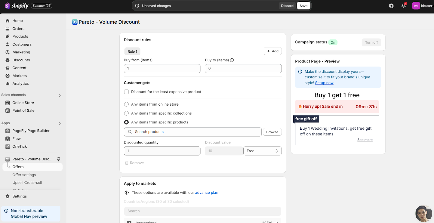Click the trash icon next to Remove
The width and height of the screenshot is (434, 223).
126,163
